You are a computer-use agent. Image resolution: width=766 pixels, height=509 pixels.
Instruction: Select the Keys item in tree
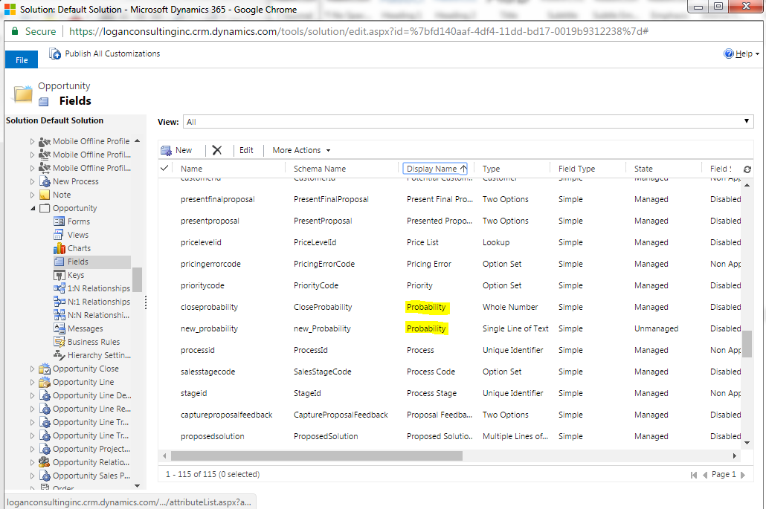[75, 275]
